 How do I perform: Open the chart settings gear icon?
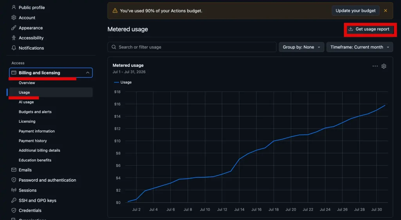(x=384, y=66)
